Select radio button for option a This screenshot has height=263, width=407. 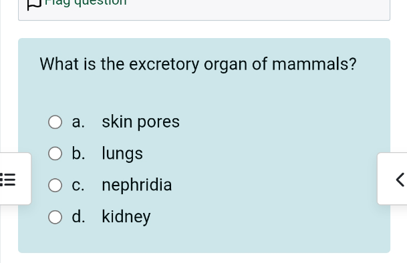click(55, 122)
